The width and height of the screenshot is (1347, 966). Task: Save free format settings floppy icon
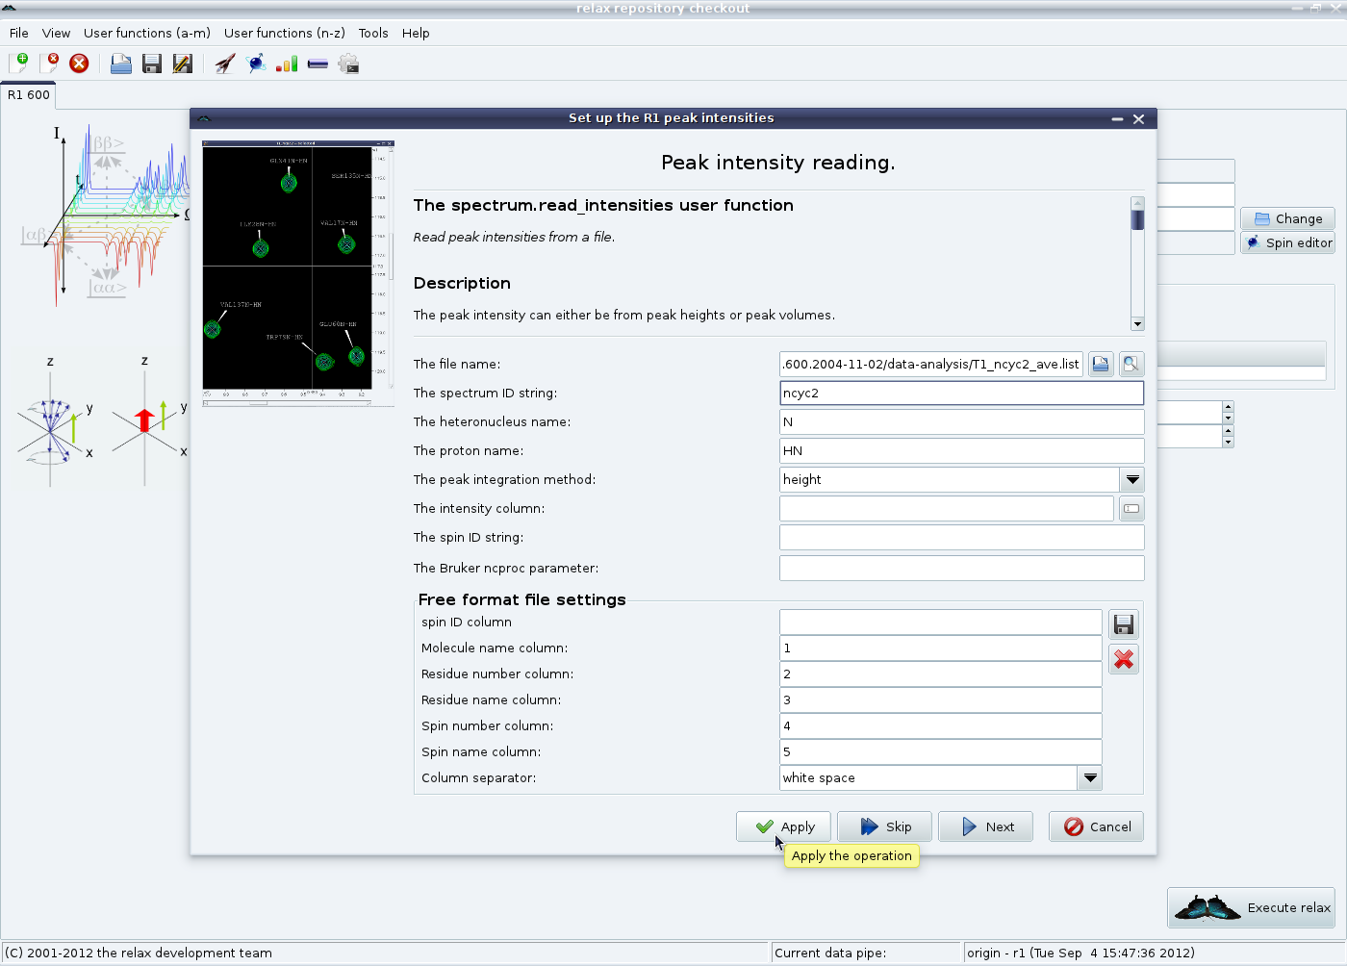point(1123,624)
